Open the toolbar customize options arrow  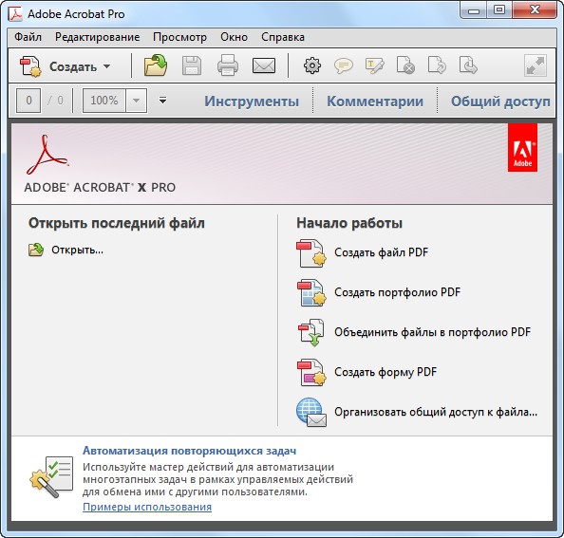(x=163, y=100)
